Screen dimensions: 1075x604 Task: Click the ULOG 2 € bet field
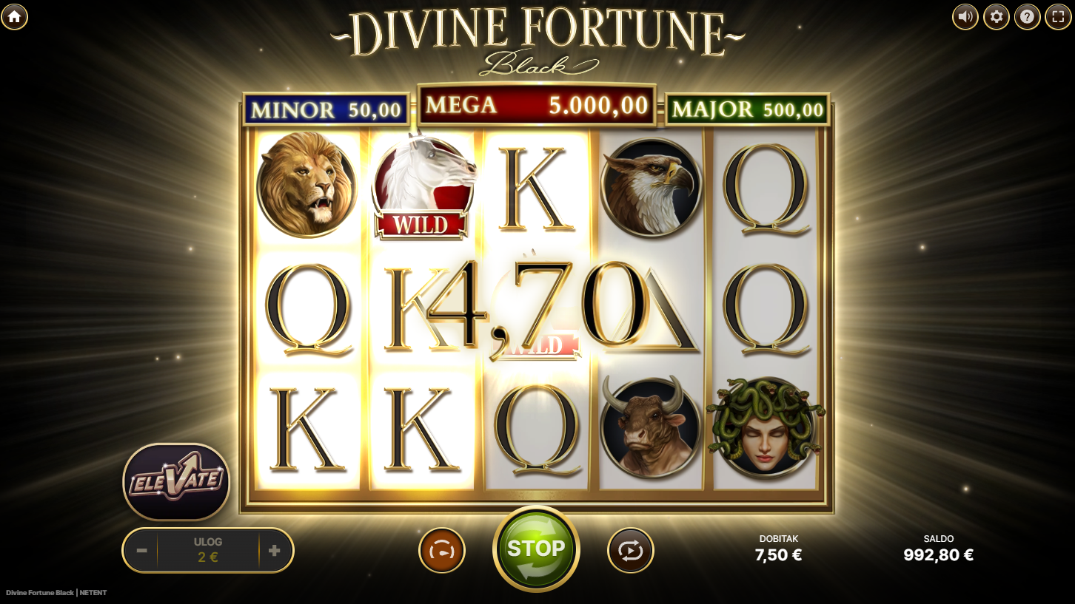pos(208,550)
